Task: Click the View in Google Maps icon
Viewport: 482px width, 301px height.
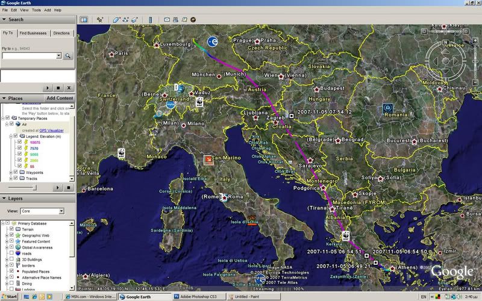Action: (184, 20)
